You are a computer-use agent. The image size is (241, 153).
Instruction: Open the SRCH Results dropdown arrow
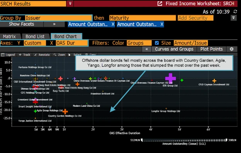coord(70,3)
